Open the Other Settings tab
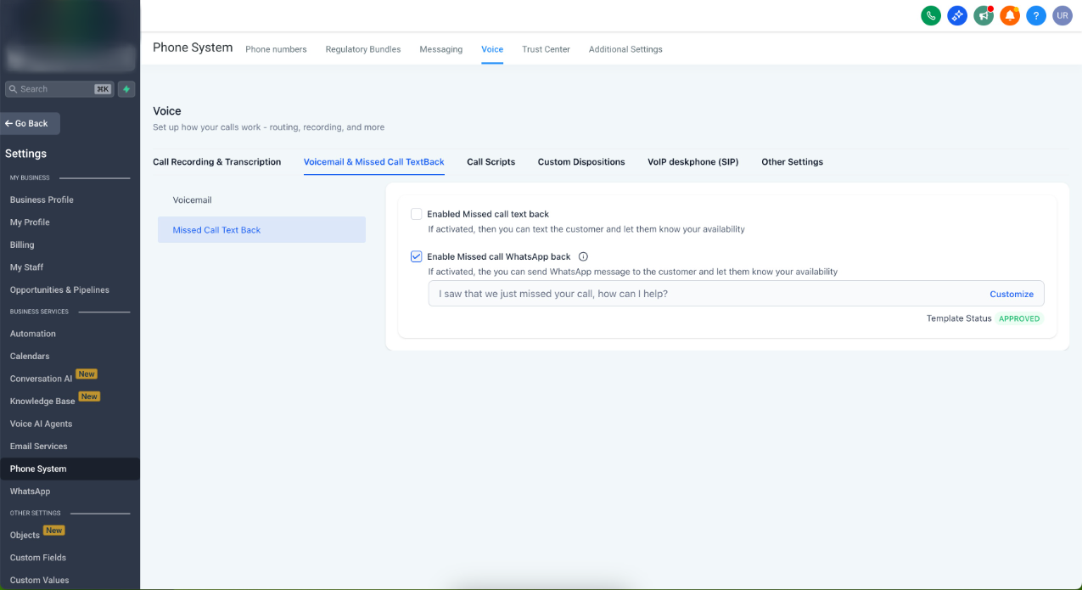This screenshot has height=590, width=1082. [x=792, y=162]
